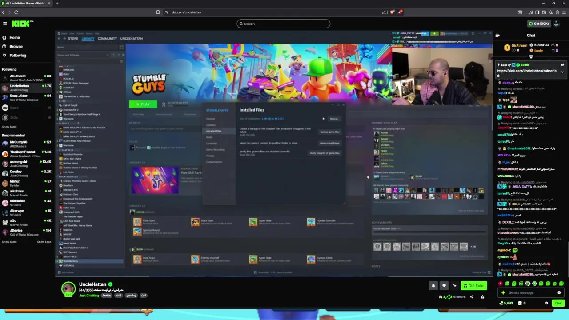Open Enzo_Alder channel in Following list
The image size is (569, 320).
tap(27, 97)
